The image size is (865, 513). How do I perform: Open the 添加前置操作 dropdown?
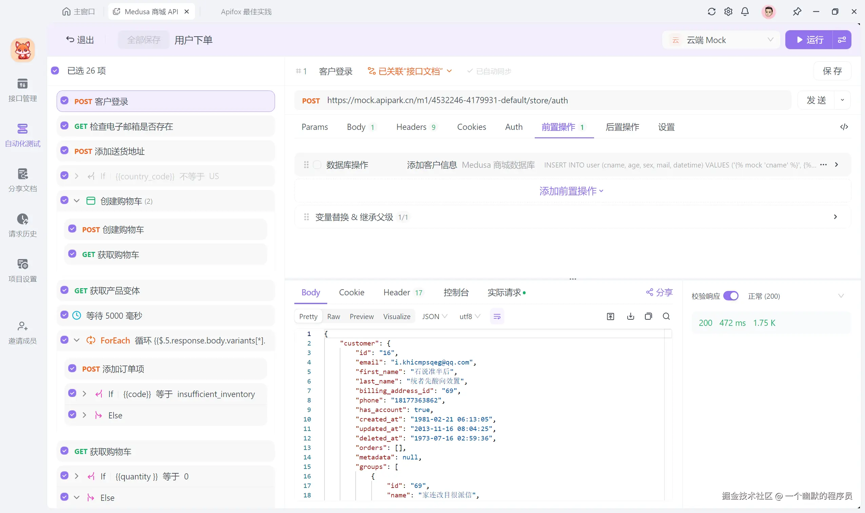tap(571, 191)
